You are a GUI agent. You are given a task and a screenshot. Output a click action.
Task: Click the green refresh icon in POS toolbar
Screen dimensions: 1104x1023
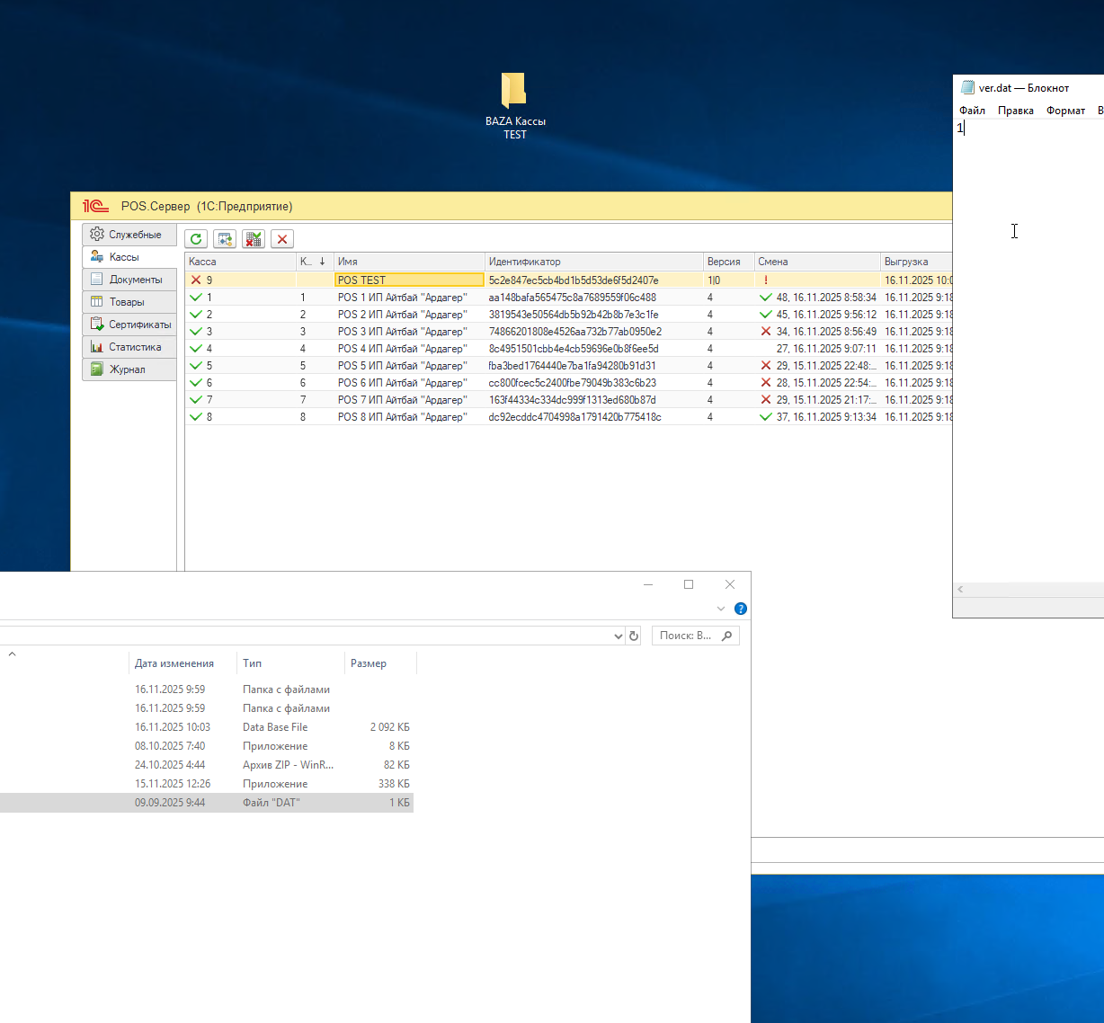pyautogui.click(x=196, y=239)
